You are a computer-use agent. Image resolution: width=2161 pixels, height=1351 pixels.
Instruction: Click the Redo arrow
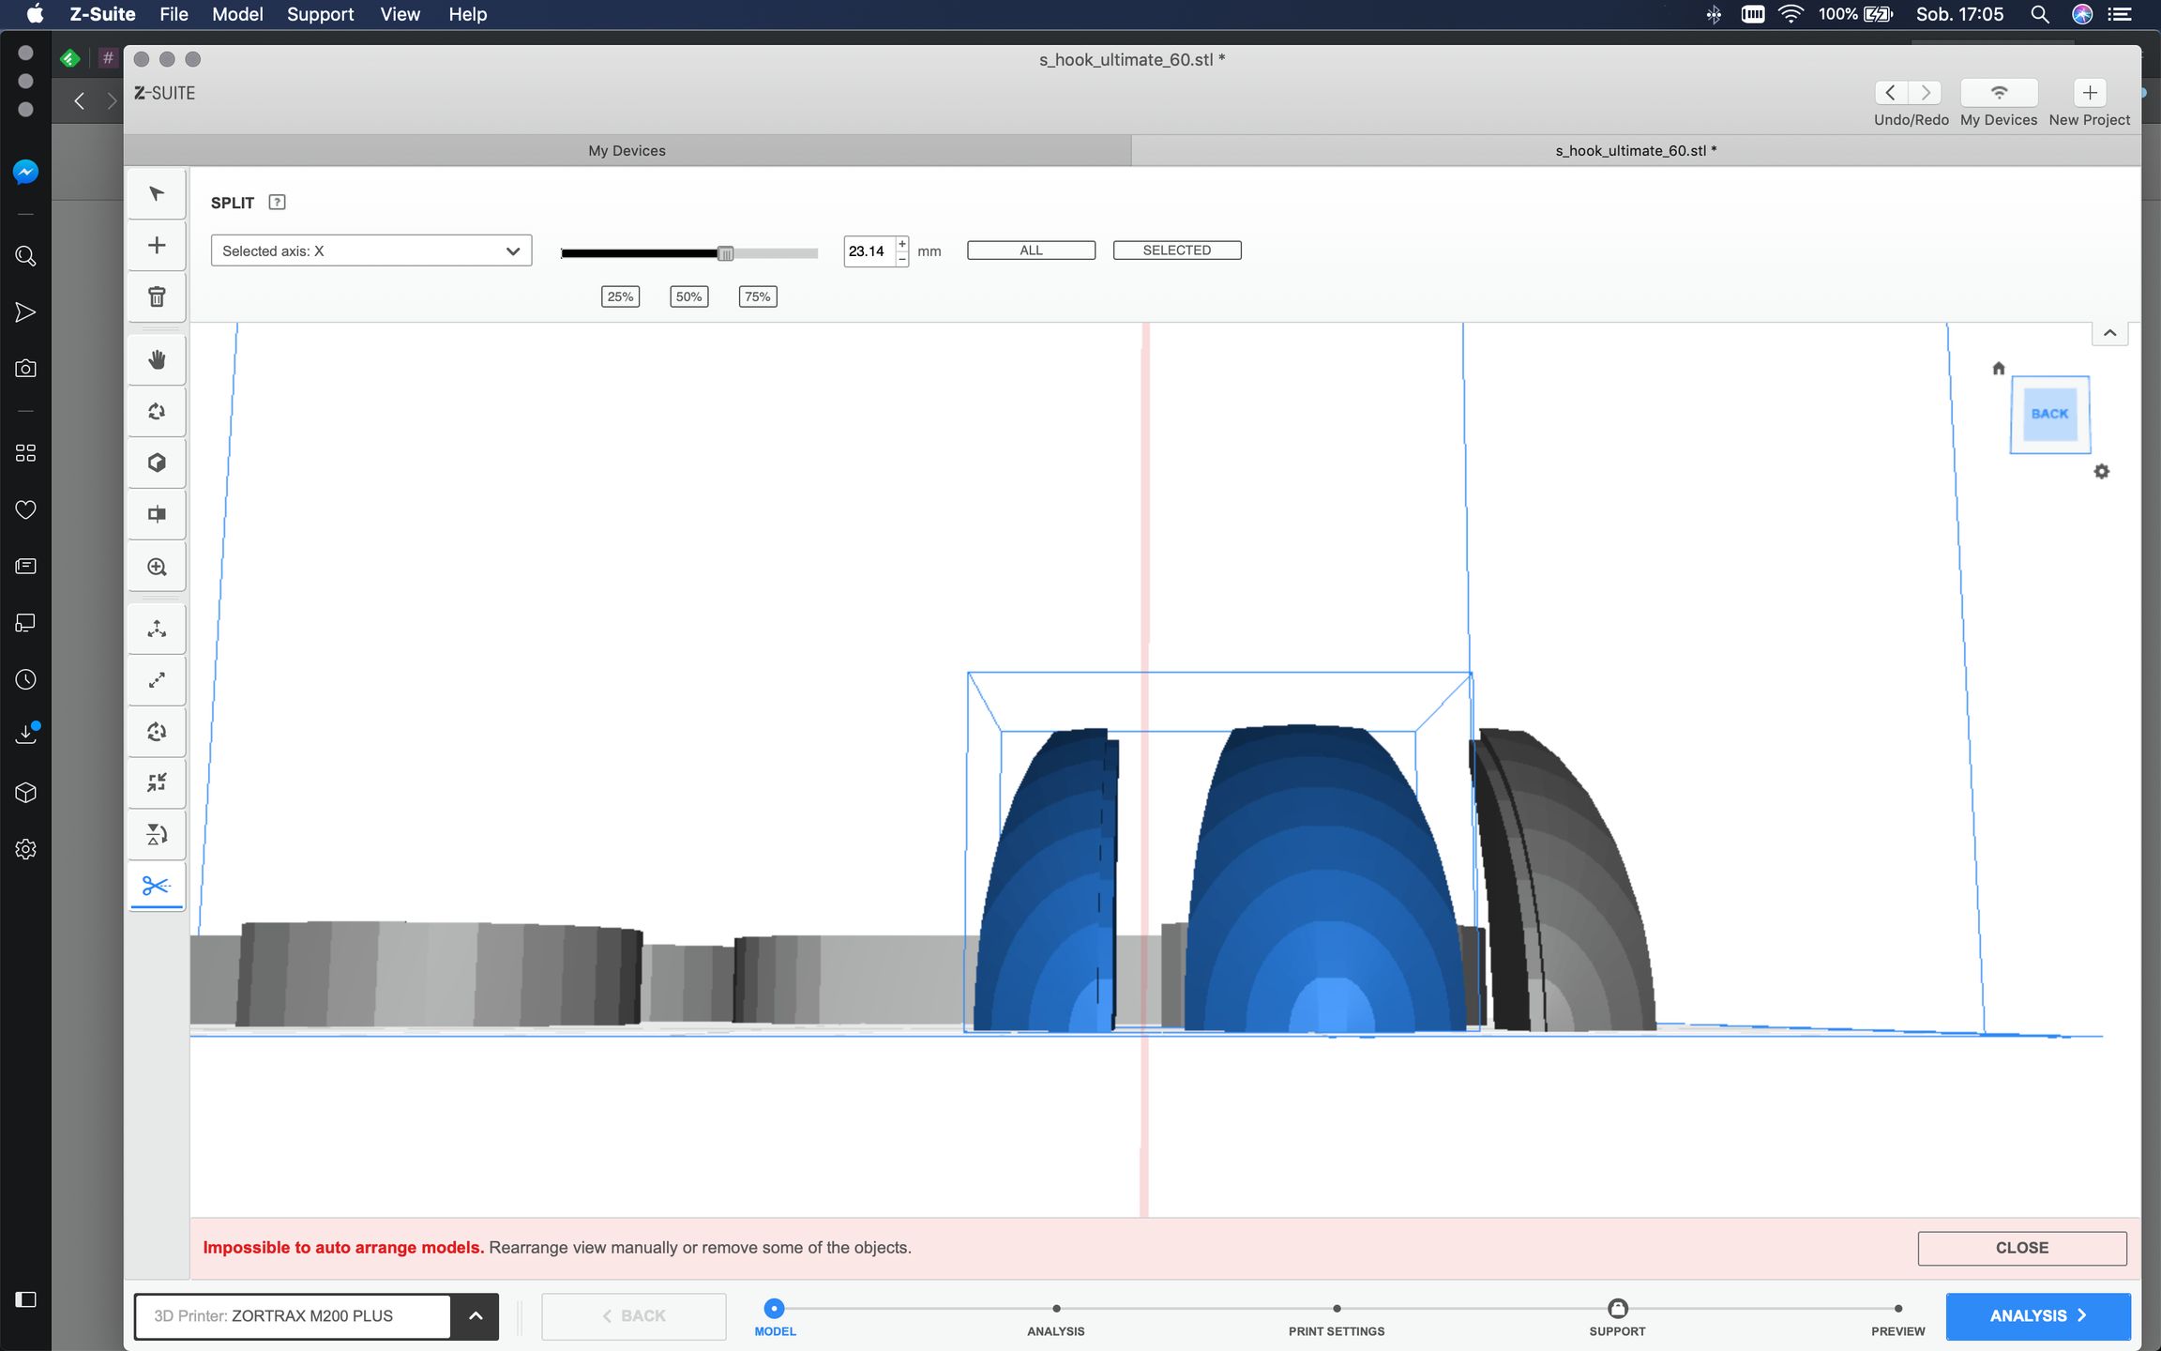(x=1926, y=93)
